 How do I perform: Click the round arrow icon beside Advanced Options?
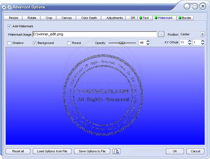point(9,7)
